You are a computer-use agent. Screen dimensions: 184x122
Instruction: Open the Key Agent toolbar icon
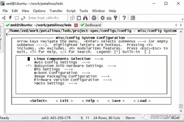(x=115, y=18)
